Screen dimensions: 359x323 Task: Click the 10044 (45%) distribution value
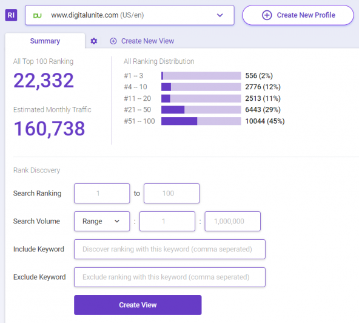tap(265, 121)
